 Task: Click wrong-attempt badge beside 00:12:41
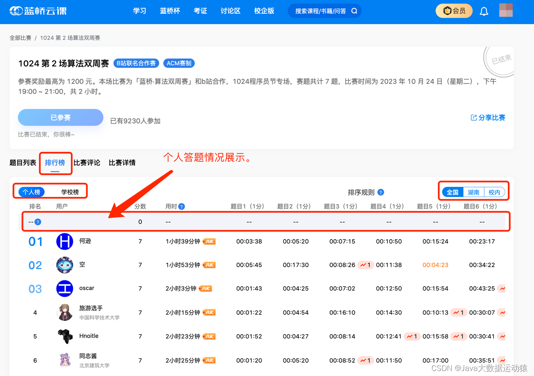[x=412, y=336]
